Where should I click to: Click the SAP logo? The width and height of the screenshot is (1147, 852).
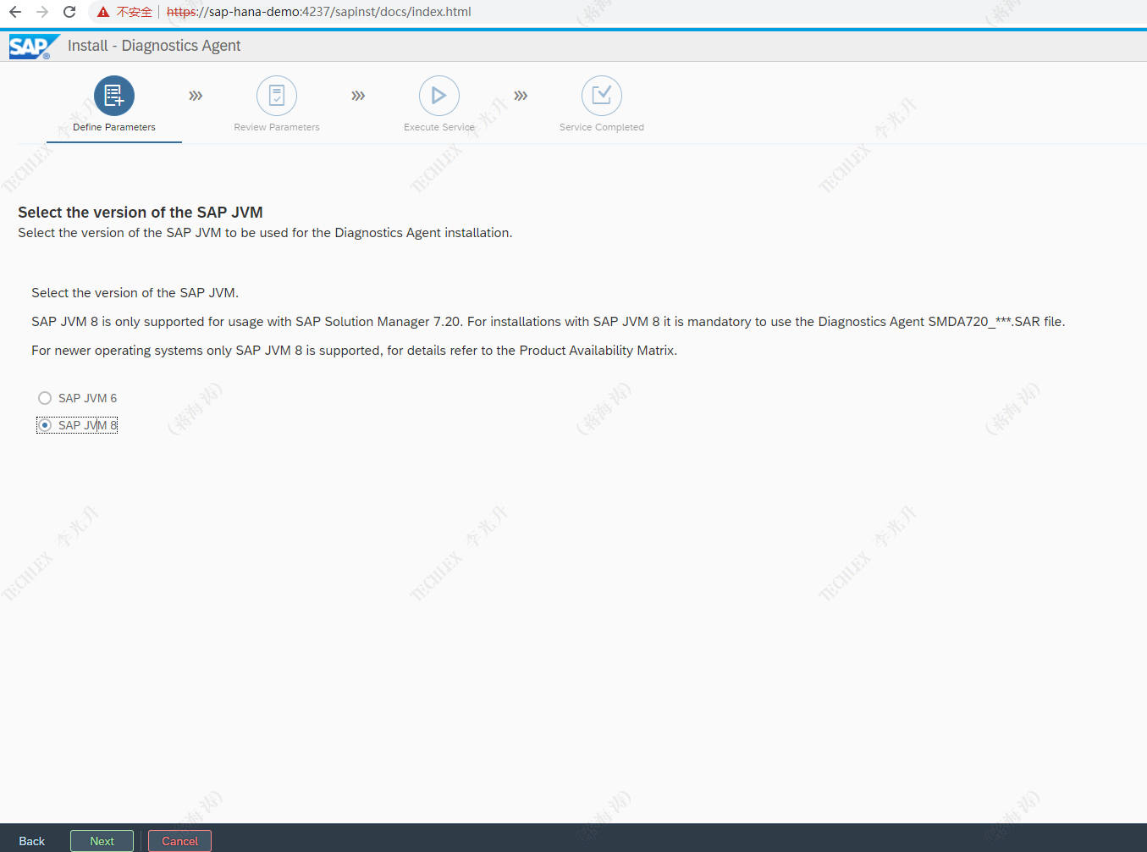point(34,47)
